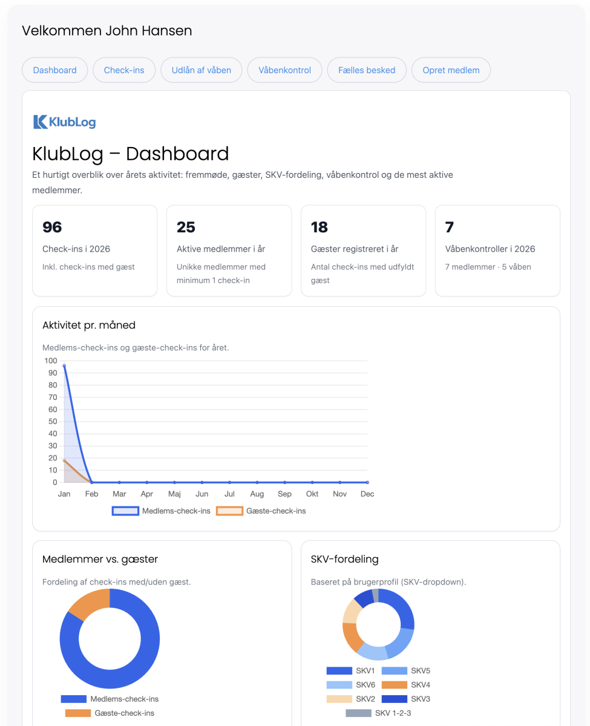Click the January data point on blue line
This screenshot has width=590, height=726.
click(64, 365)
